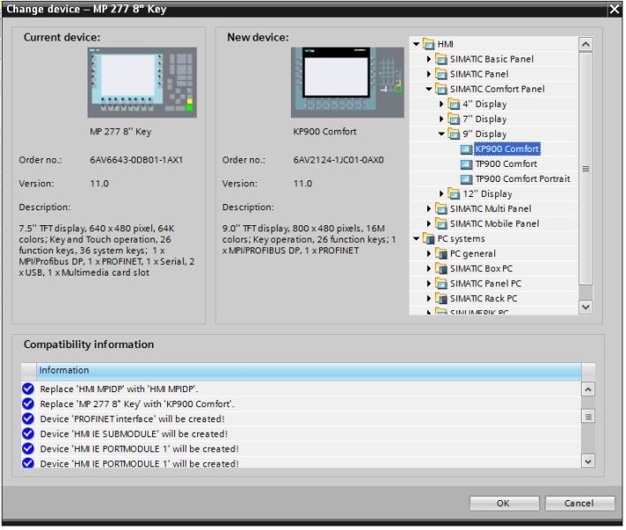The width and height of the screenshot is (626, 530).
Task: Click the SIMATIC Rack PC folder icon
Action: point(443,299)
